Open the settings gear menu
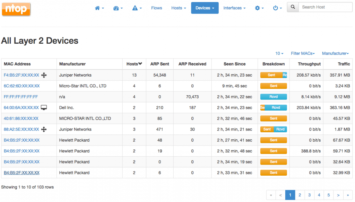Image resolution: width=355 pixels, height=202 pixels. (259, 8)
